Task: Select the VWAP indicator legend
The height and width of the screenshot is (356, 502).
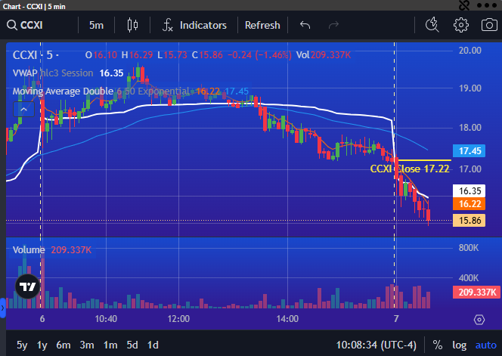Action: 25,73
